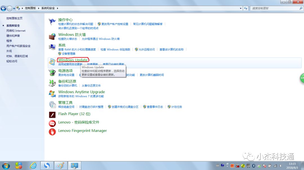Screen dimensions: 304x170
Task: Click the 控制面板 breadcrumb in address bar
Action: pos(30,8)
